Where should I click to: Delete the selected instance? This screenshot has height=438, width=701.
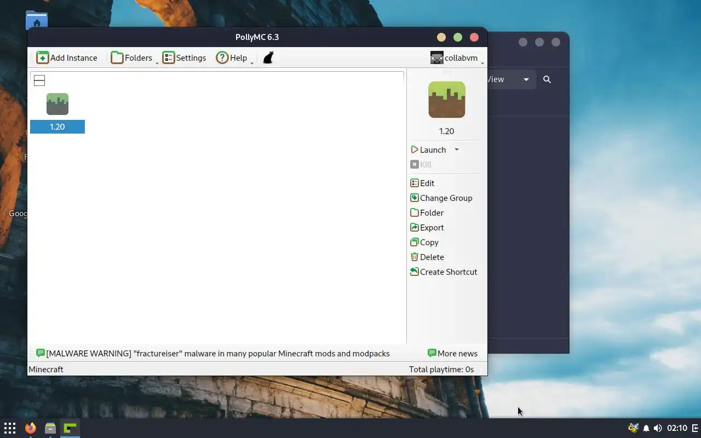(x=427, y=257)
